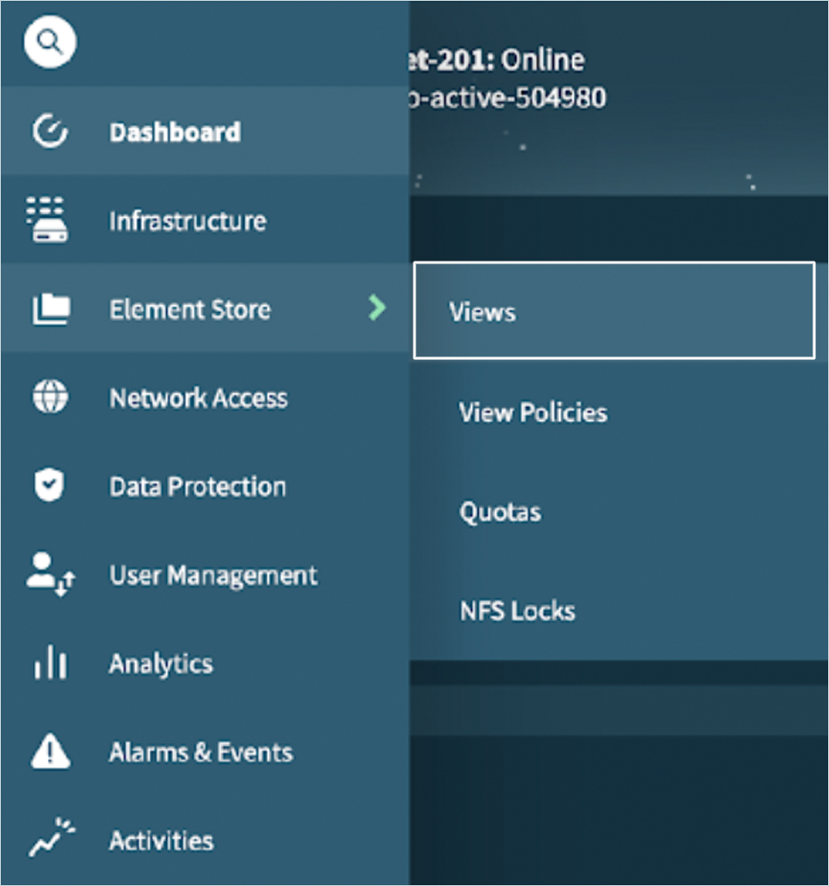The width and height of the screenshot is (829, 886).
Task: Click the search magnifier icon
Action: click(50, 42)
